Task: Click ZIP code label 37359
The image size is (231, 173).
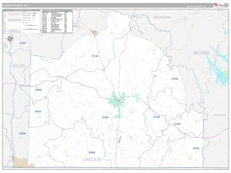Action: coord(174,79)
